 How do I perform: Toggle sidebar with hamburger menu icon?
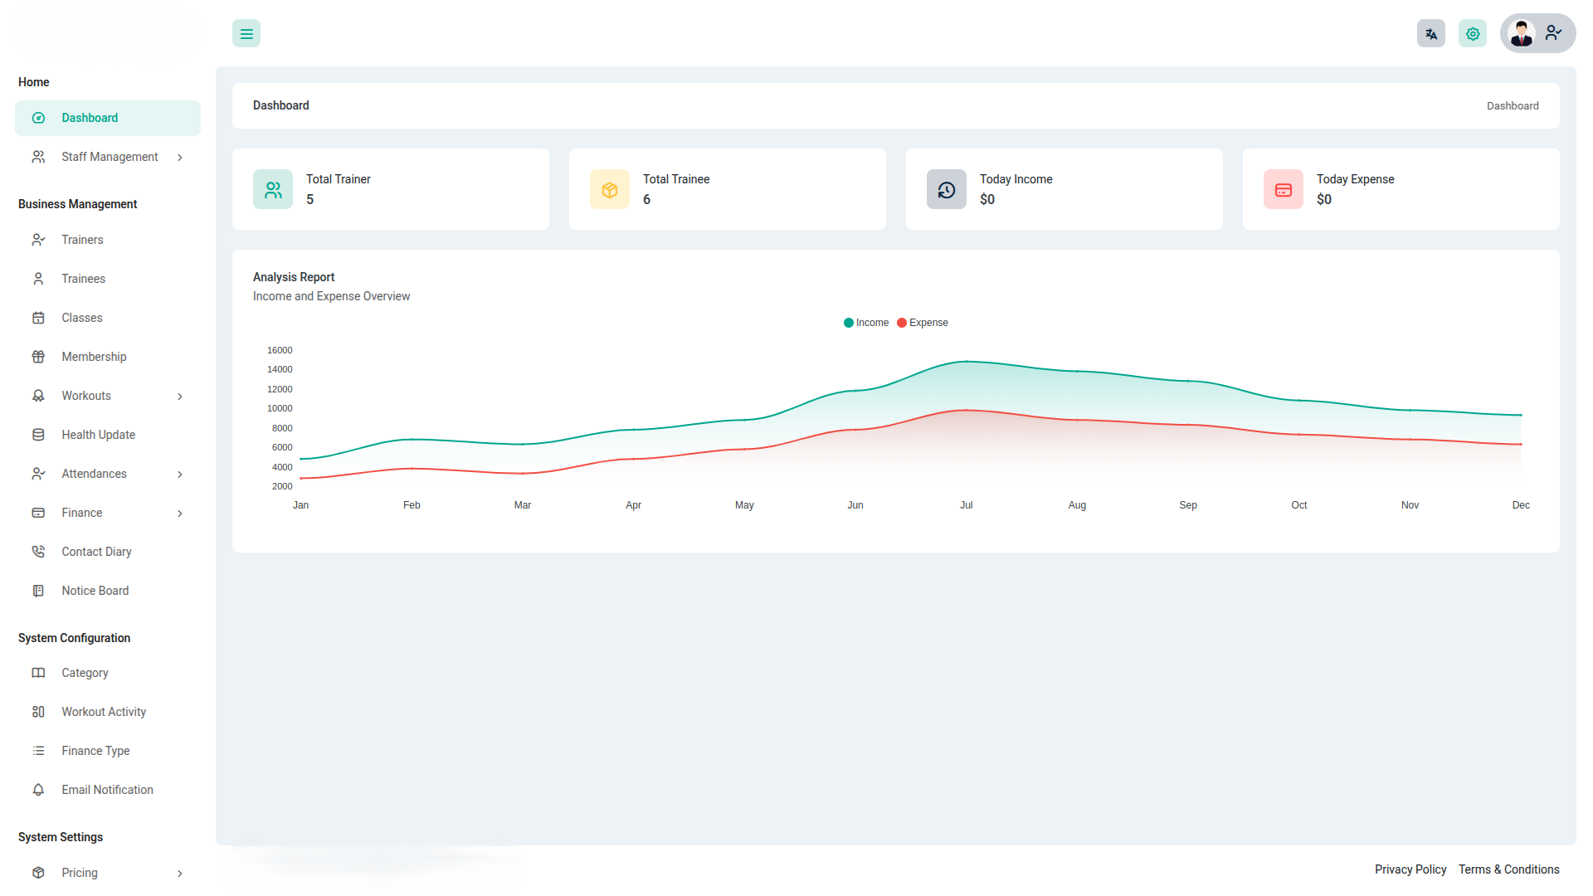click(246, 34)
